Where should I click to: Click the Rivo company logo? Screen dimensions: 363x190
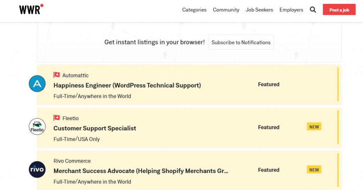point(37,169)
